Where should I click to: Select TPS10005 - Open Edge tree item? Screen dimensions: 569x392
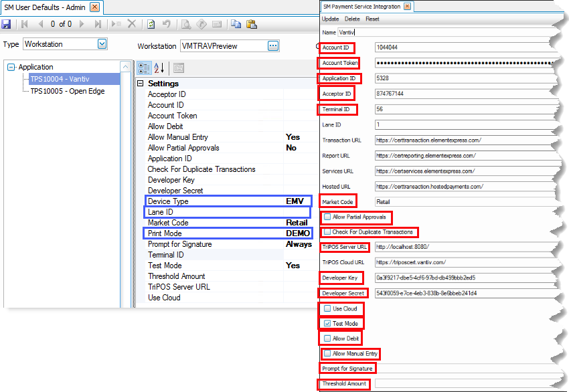[67, 91]
